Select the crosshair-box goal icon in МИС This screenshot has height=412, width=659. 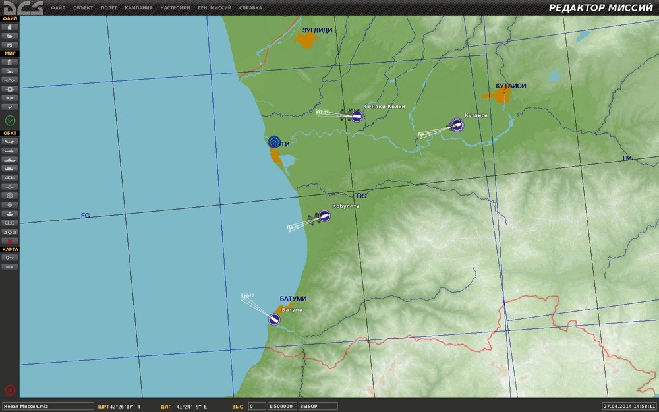(10, 89)
